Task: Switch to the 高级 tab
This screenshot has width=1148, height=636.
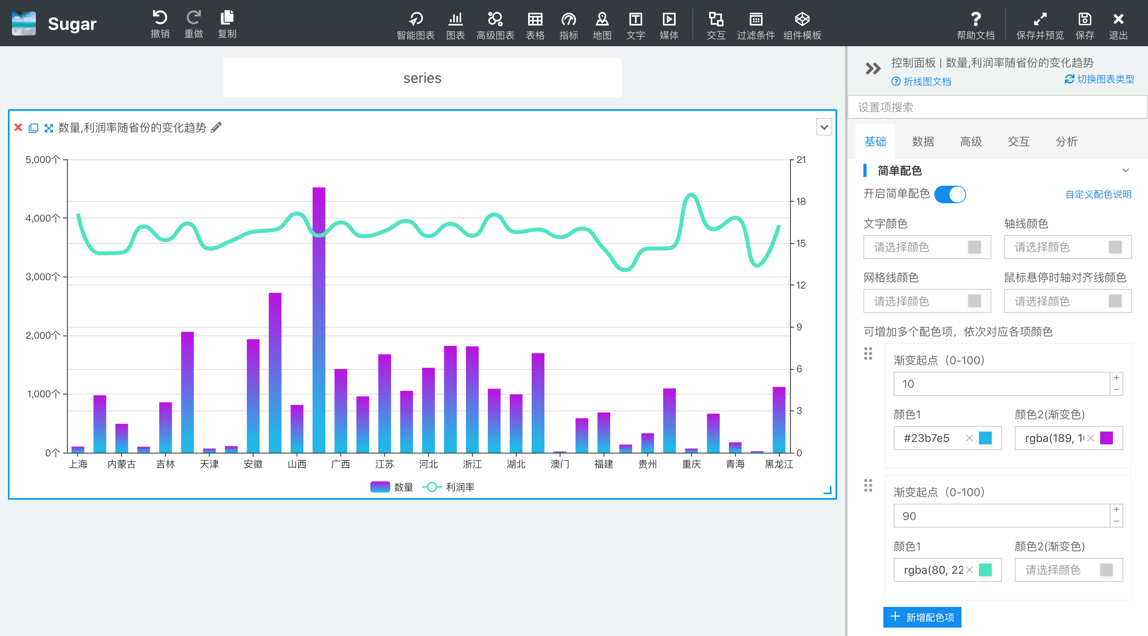Action: click(971, 141)
